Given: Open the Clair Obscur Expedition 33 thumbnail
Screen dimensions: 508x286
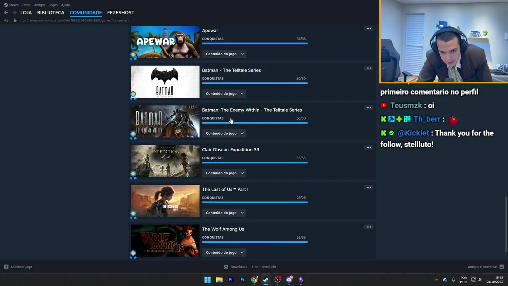Looking at the screenshot, I should pyautogui.click(x=165, y=161).
